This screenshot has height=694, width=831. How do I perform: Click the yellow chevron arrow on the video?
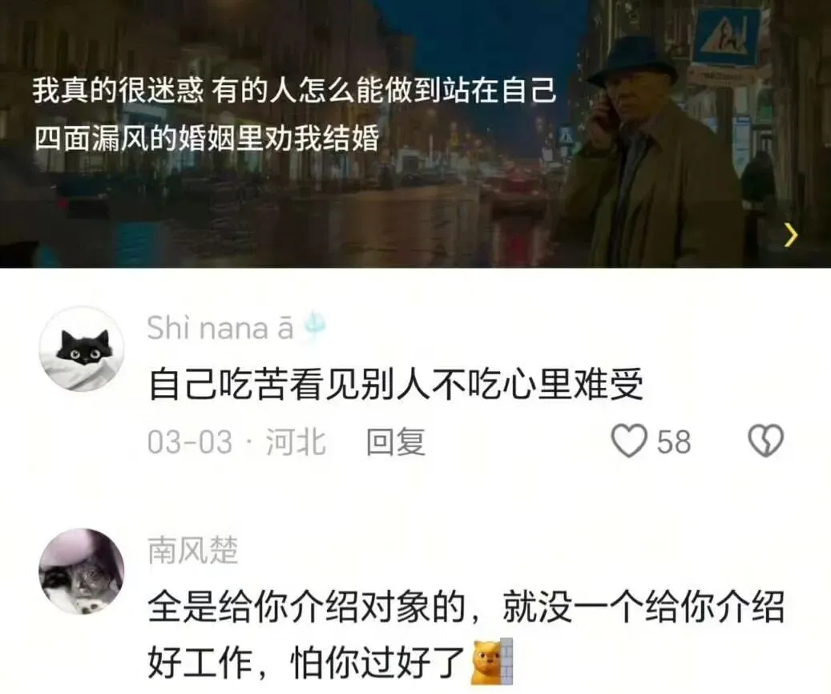tap(790, 235)
